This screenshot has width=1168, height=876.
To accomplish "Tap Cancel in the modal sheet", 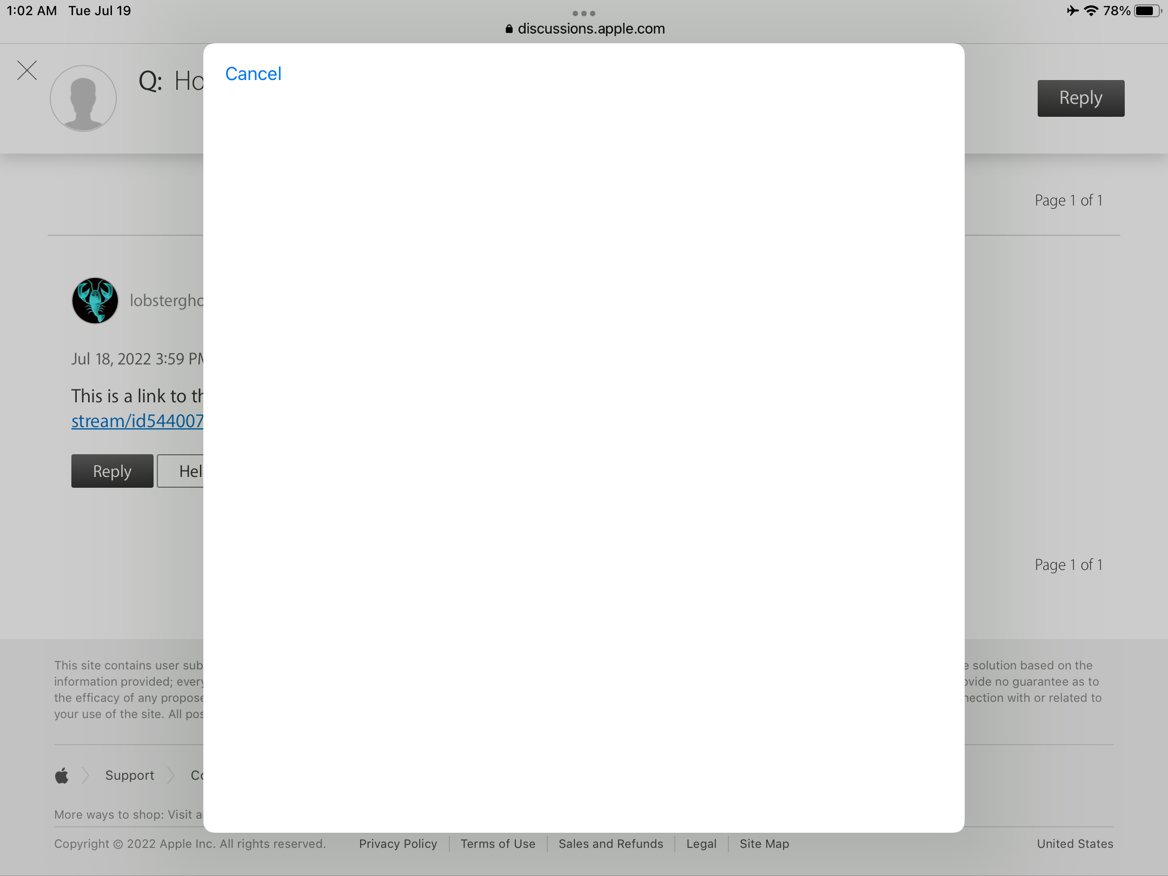I will pyautogui.click(x=253, y=74).
